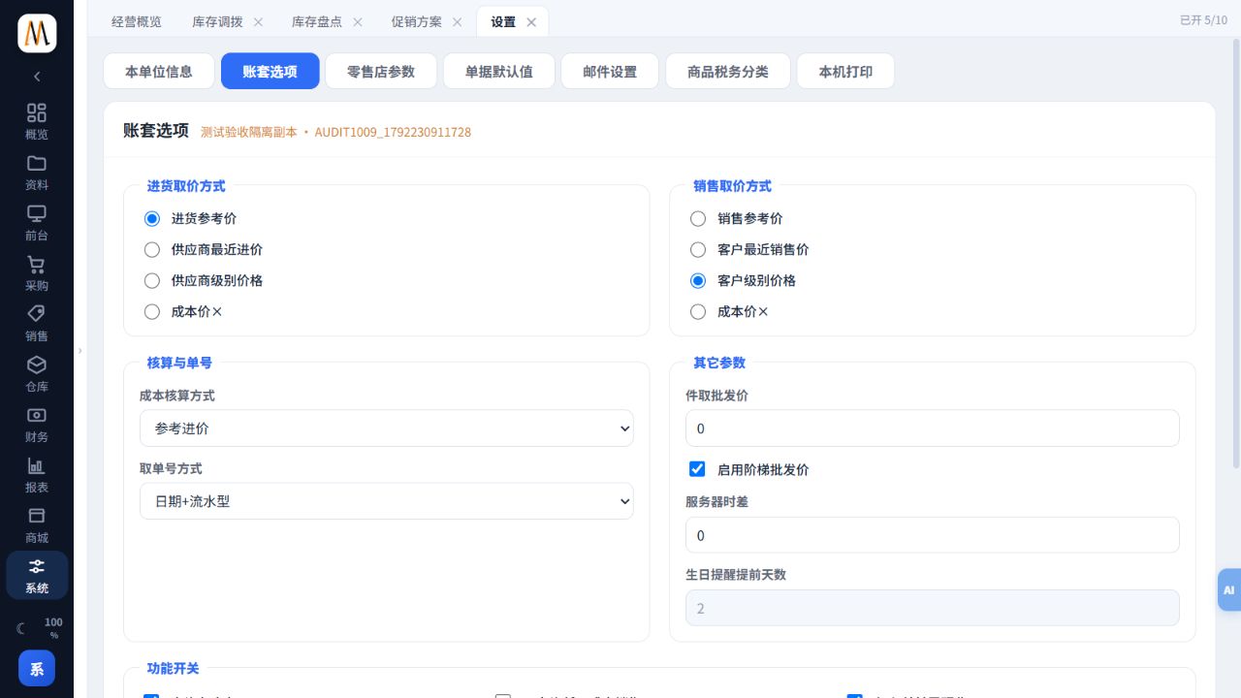Open the 零售店参数 settings section
The width and height of the screenshot is (1241, 698).
(381, 71)
